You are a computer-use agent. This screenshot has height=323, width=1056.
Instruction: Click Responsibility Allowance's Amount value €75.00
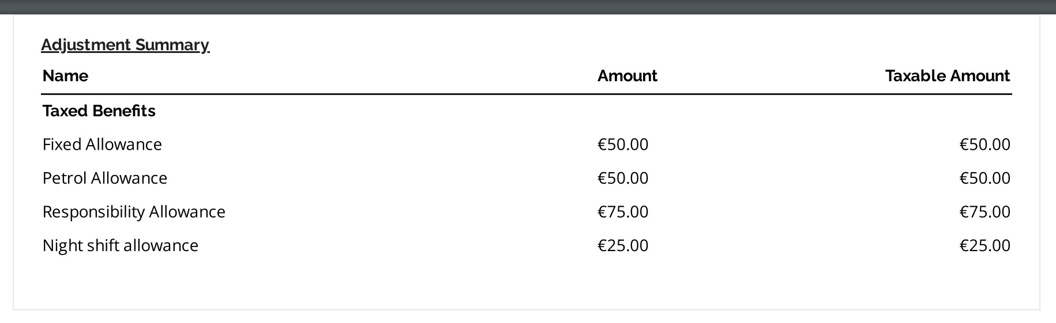coord(623,212)
